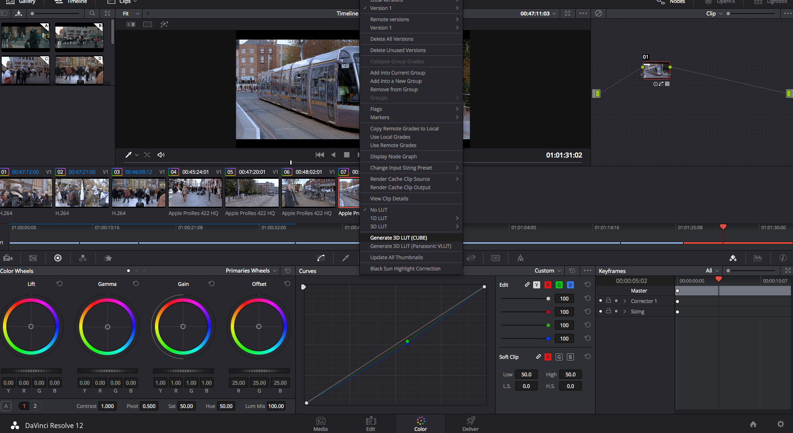Screen dimensions: 793x433
Task: Toggle split screen viewer mode
Action: coord(131,24)
